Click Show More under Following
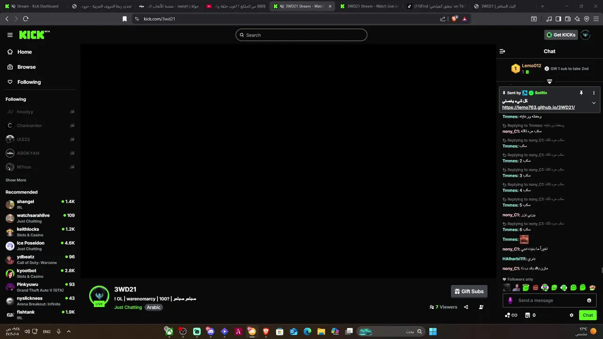The height and width of the screenshot is (339, 603). [x=16, y=180]
